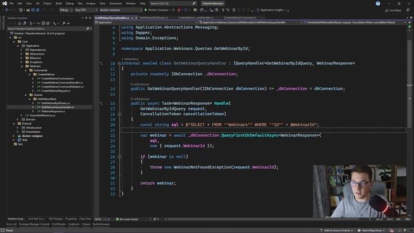Select the docker-compose project node
The width and height of the screenshot is (414, 233).
tap(32, 136)
